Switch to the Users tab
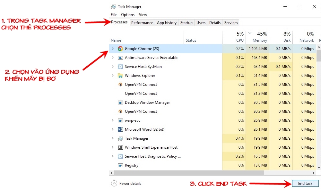This screenshot has height=189, width=321. coord(201,23)
